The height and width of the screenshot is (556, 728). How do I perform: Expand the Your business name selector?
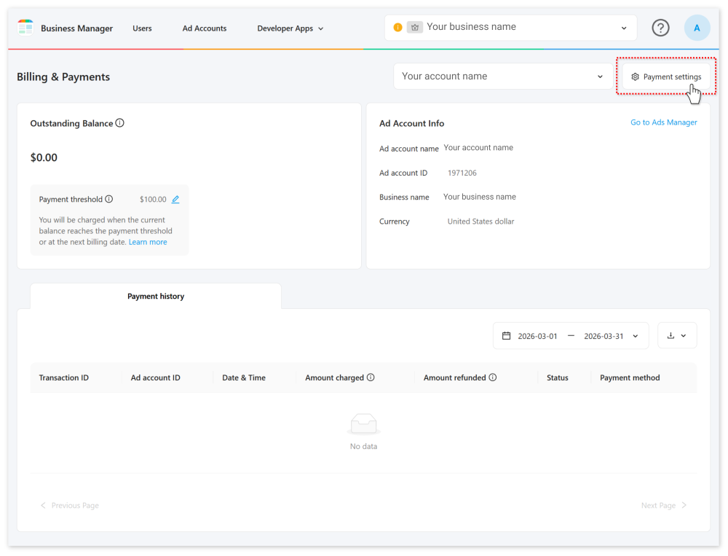[510, 28]
